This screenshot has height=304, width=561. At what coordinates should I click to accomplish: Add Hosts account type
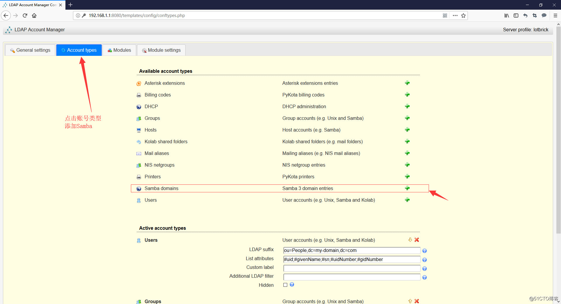(407, 130)
